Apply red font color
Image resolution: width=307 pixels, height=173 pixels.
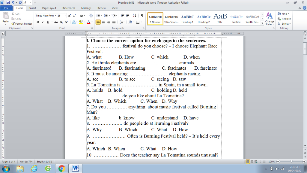pyautogui.click(x=88, y=22)
